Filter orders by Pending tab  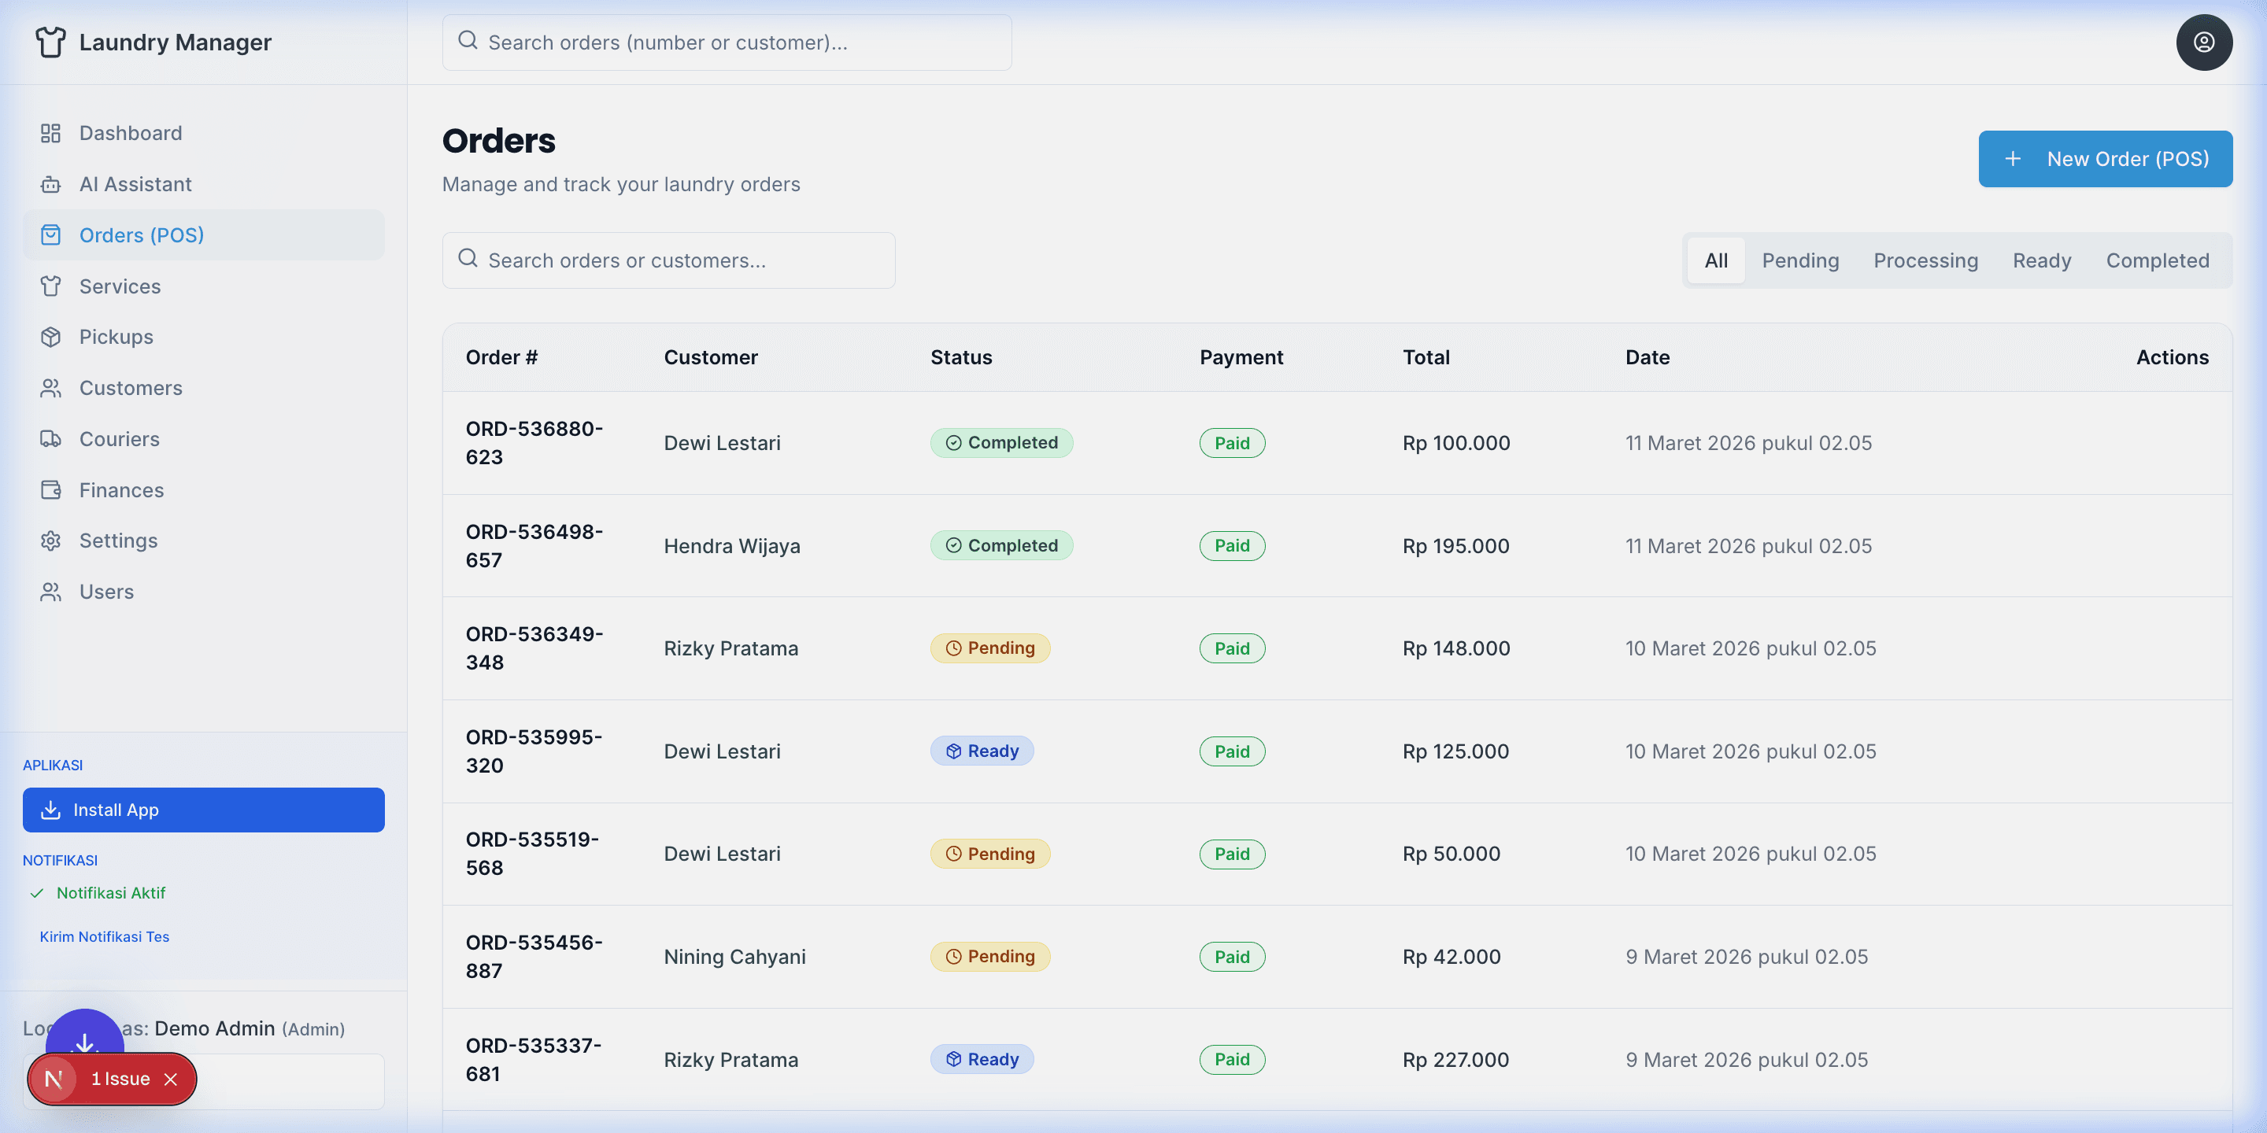click(1799, 260)
